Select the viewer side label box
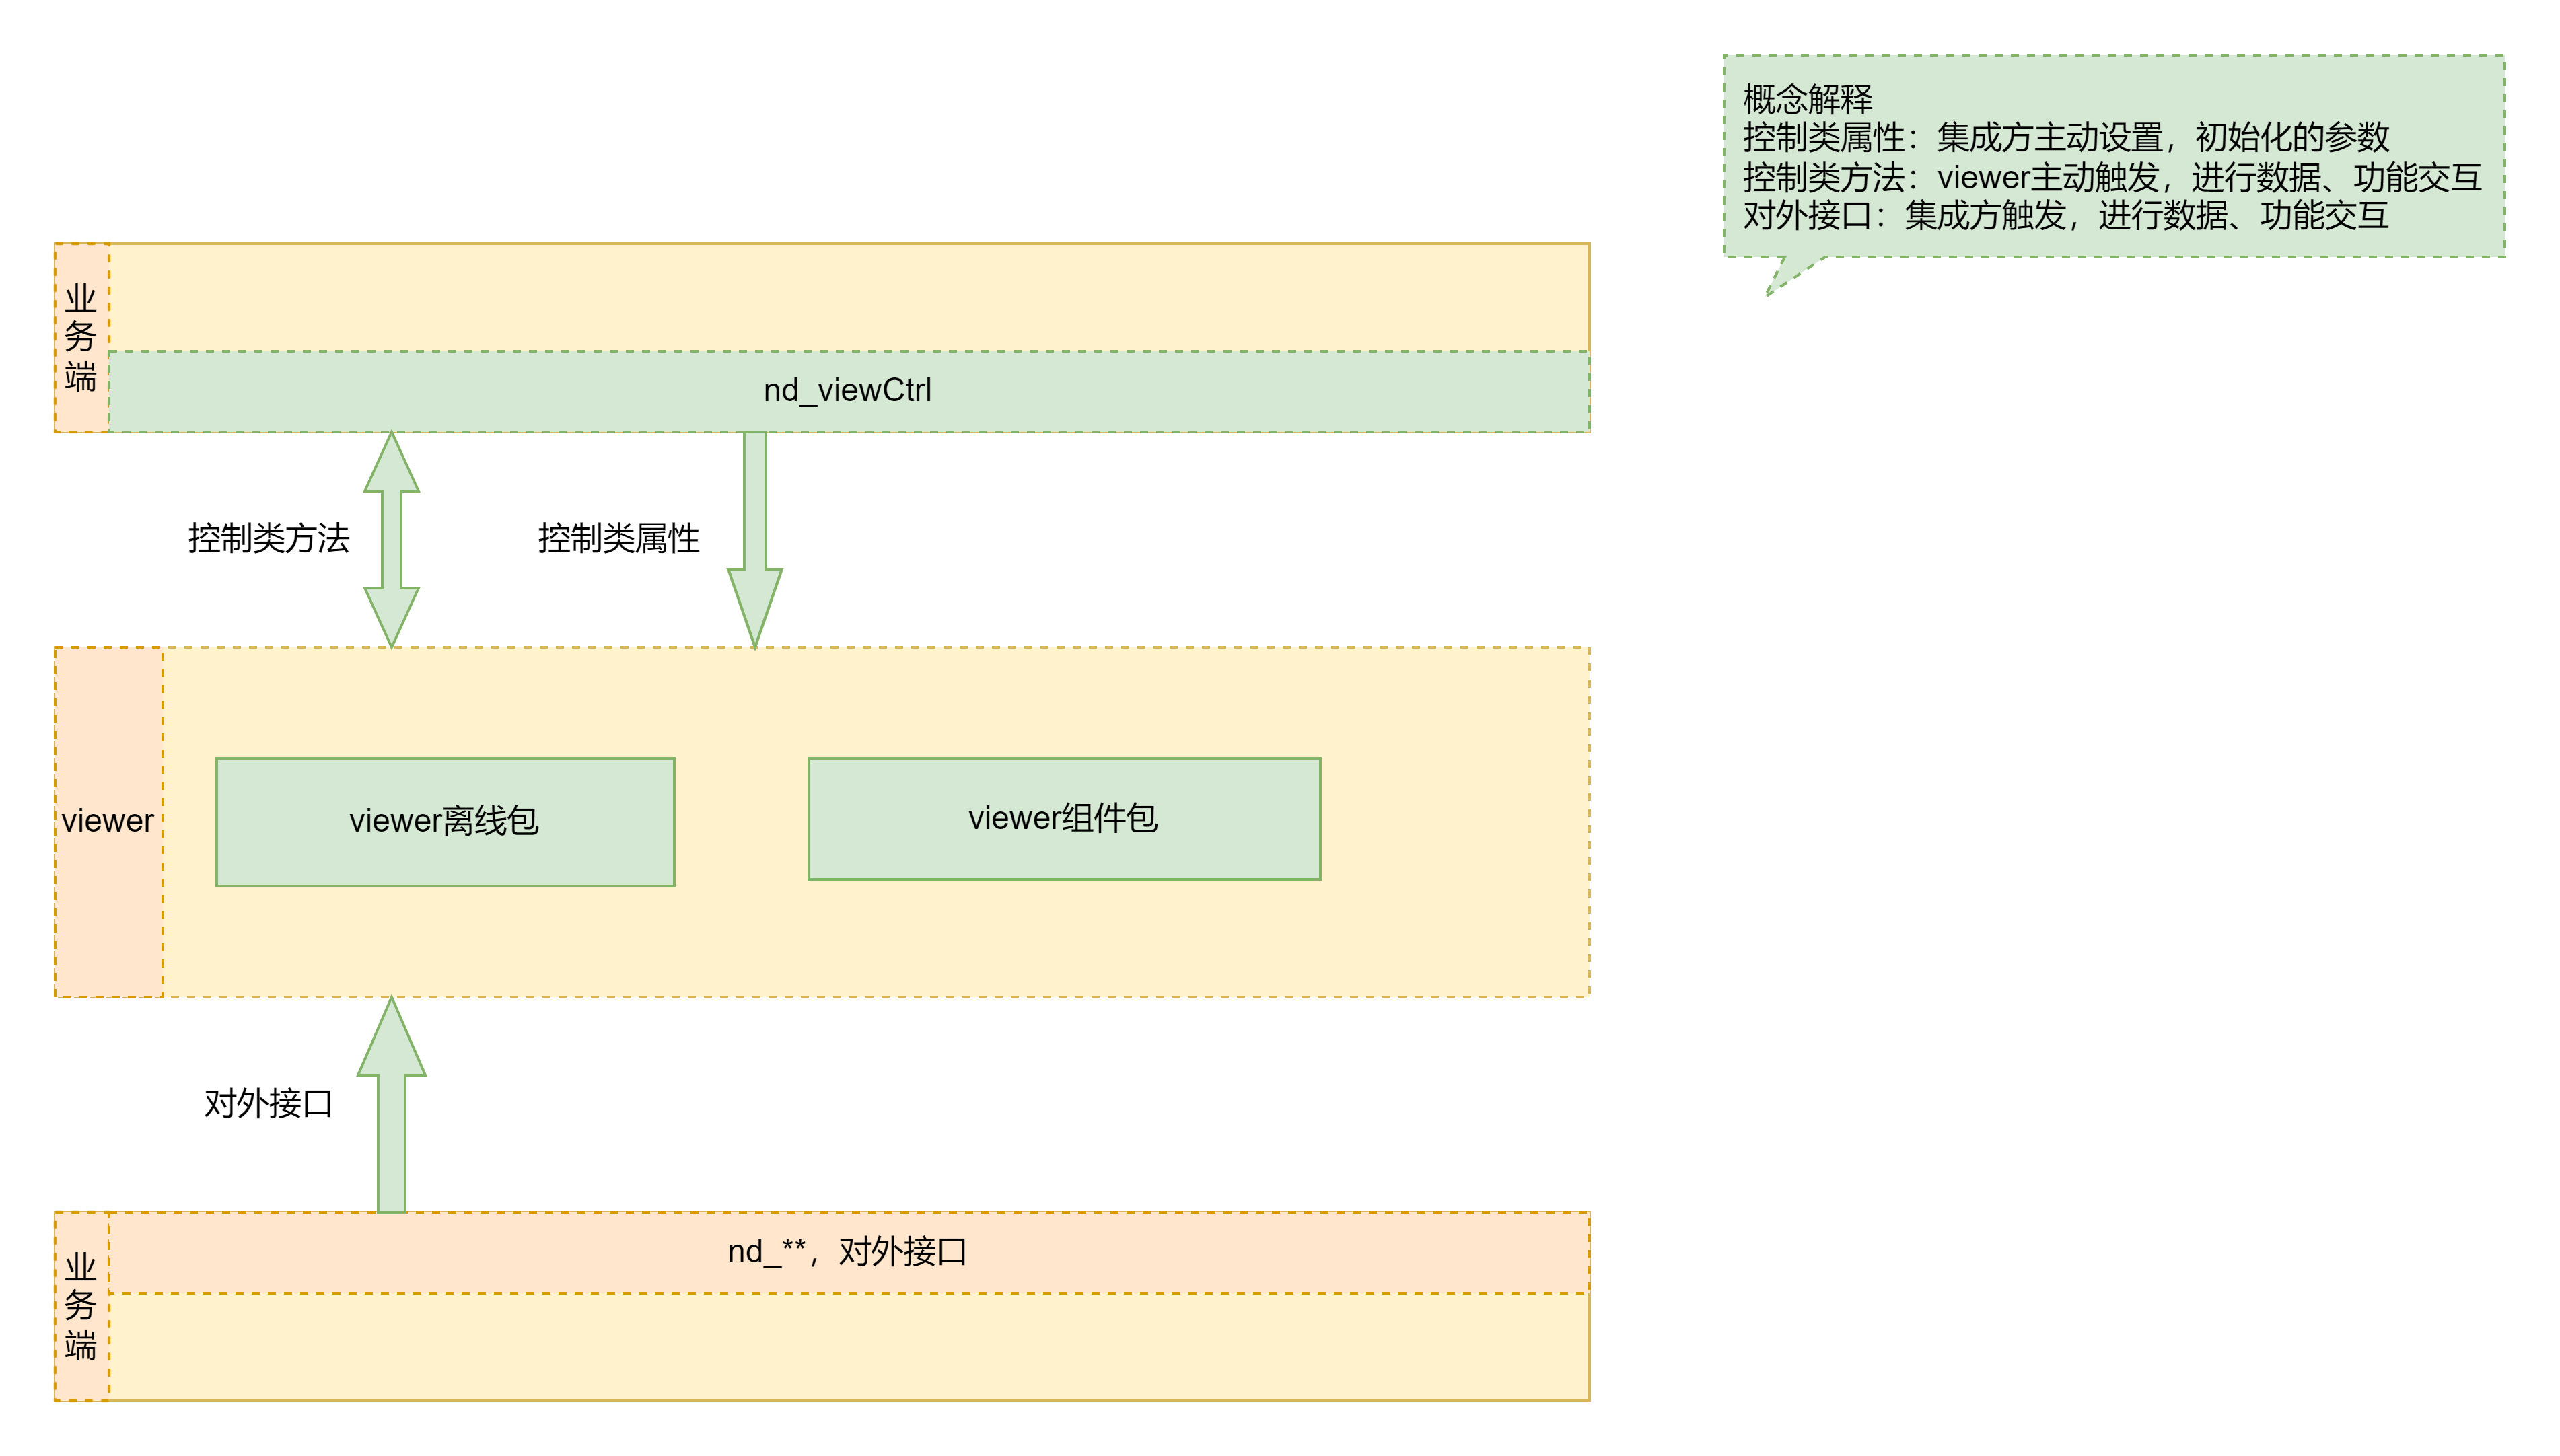The height and width of the screenshot is (1456, 2560). [x=108, y=821]
